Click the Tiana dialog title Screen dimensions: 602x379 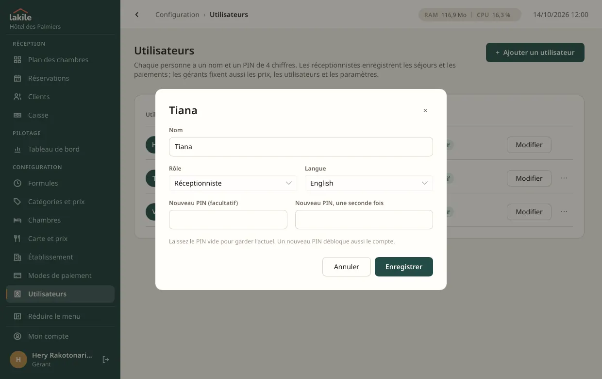pos(183,110)
